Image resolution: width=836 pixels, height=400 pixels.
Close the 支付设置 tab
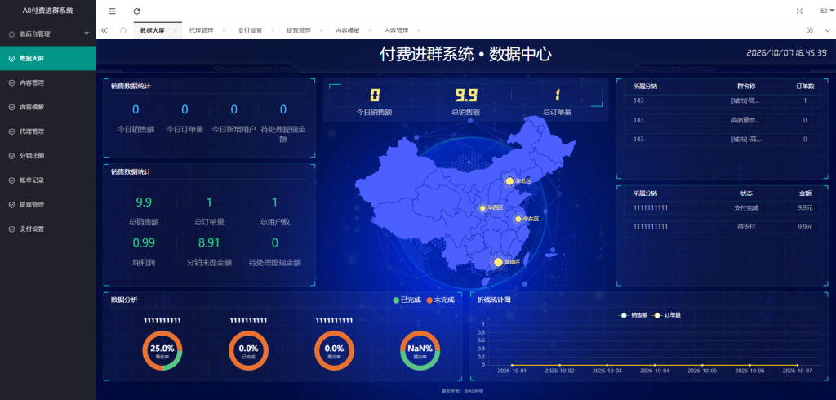pos(273,31)
